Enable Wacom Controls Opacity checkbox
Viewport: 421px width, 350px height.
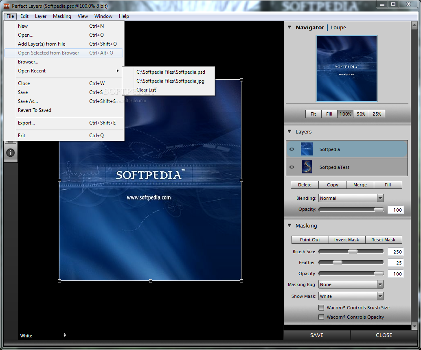click(321, 317)
